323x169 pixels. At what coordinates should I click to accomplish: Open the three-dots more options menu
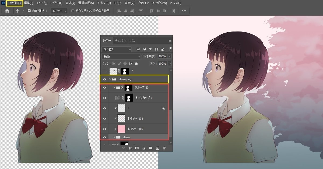click(184, 11)
